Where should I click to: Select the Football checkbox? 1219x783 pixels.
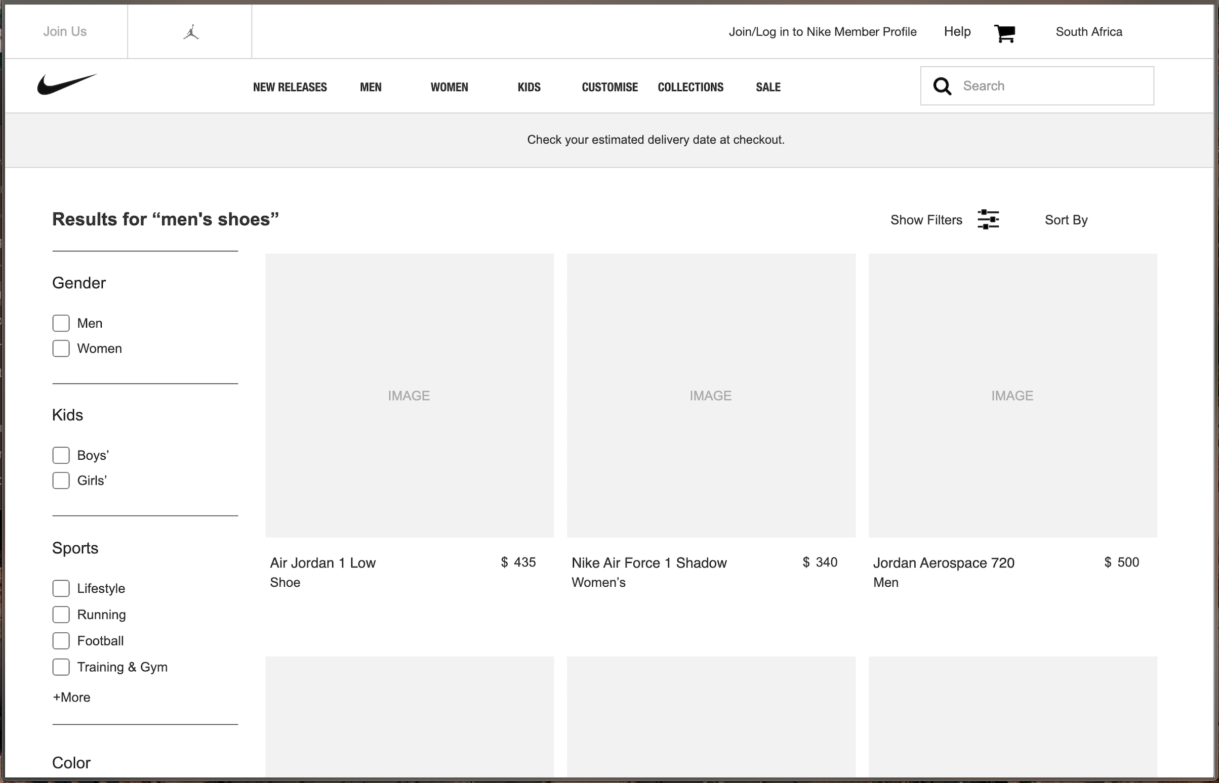[x=61, y=641]
